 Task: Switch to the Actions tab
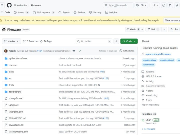(79, 12)
